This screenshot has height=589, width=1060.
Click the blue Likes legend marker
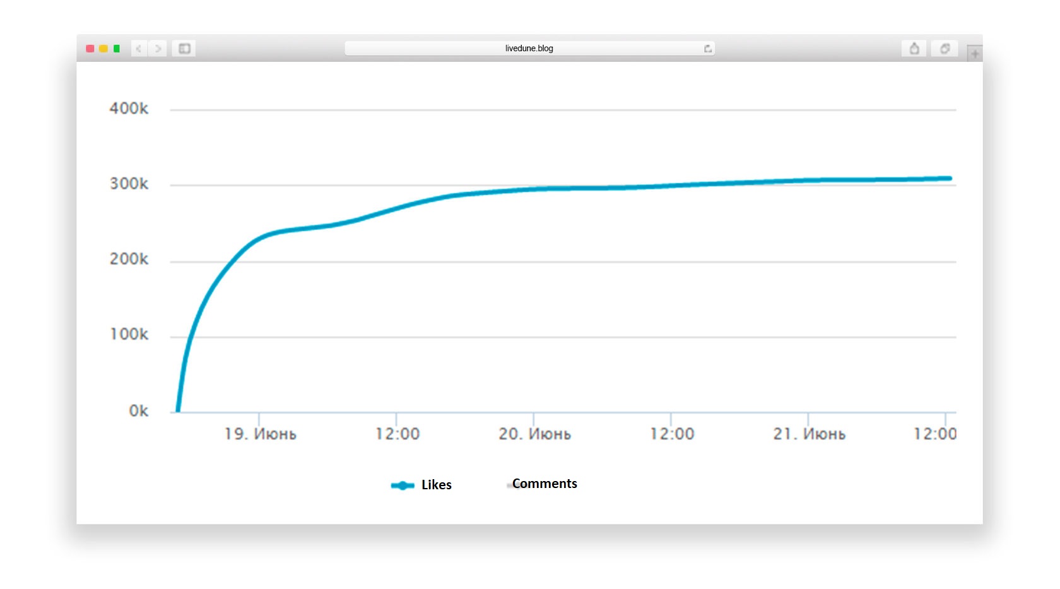coord(402,485)
